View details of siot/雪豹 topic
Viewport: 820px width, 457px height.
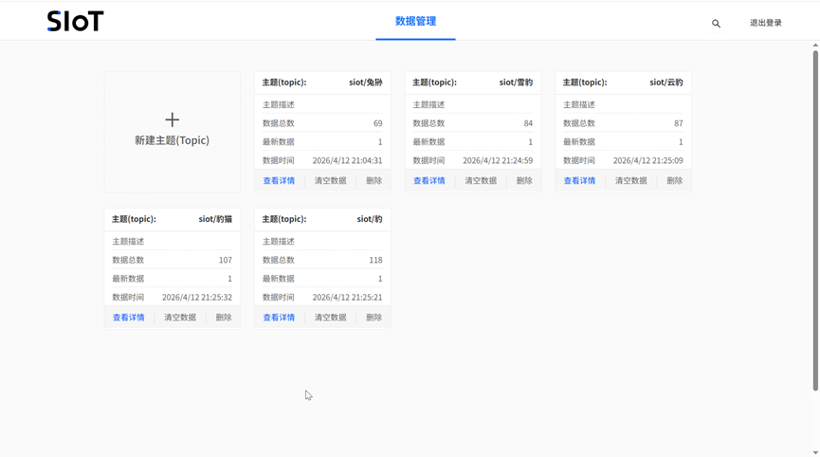pos(428,180)
